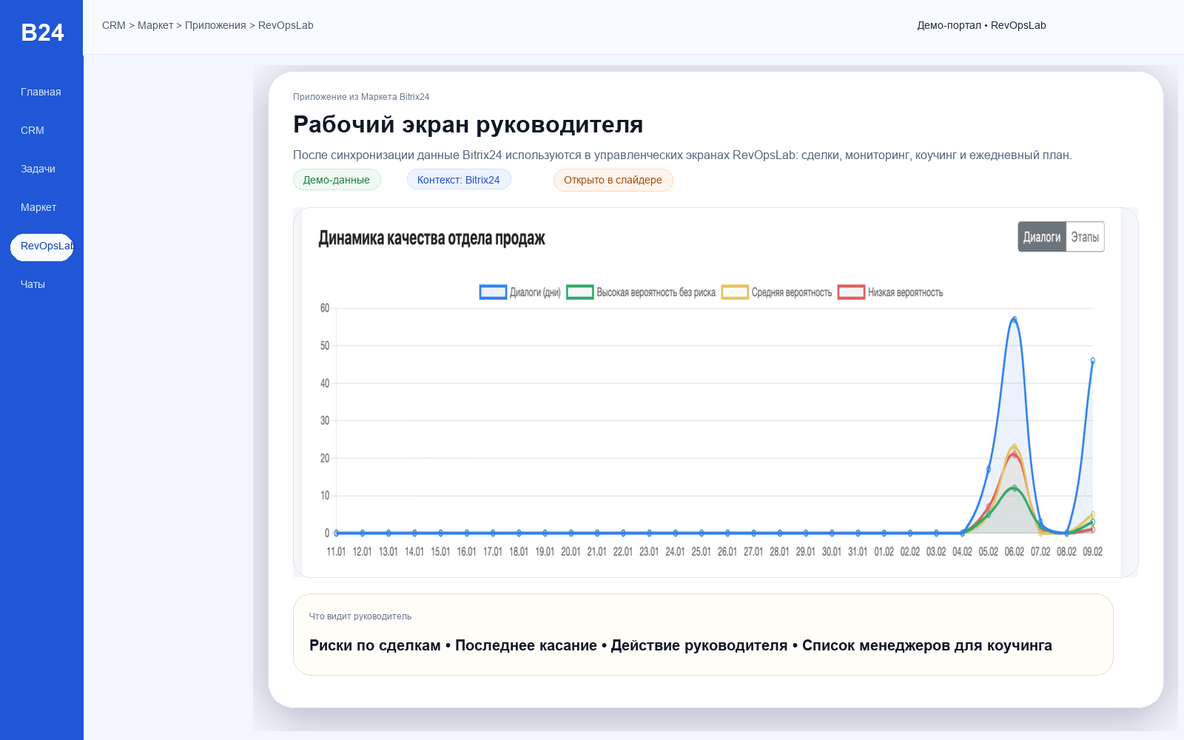Click the caption Приложение из Маркета Bitrix24
Screen dimensions: 1184x740
click(x=361, y=97)
